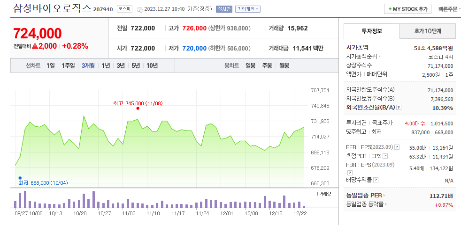476x225 pixels.
Task: Show the 월봉 candlestick chart
Action: [284, 65]
